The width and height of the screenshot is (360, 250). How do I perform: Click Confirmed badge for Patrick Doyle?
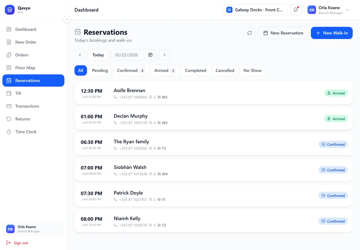click(x=333, y=196)
